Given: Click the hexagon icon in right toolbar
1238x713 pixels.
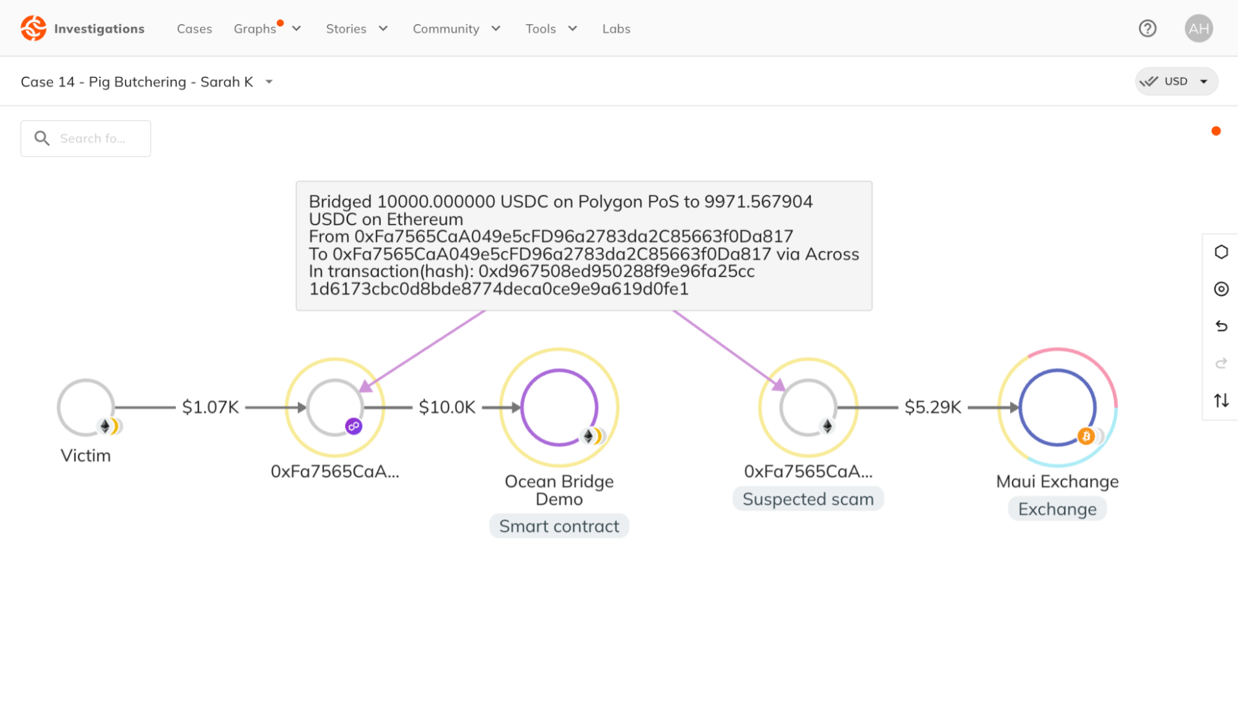Looking at the screenshot, I should (1221, 252).
